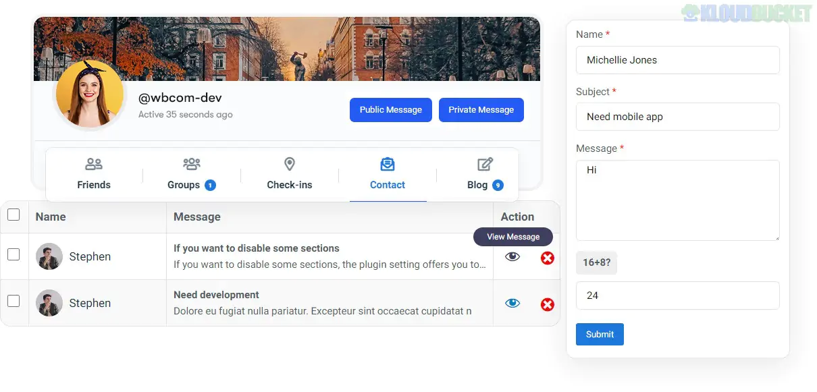Viewport: 817px width, 392px height.
Task: Check the first Stephen message row
Action: tap(14, 254)
